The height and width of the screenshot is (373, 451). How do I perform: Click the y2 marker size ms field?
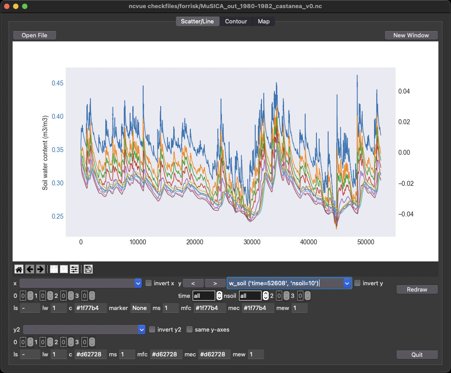pyautogui.click(x=127, y=354)
